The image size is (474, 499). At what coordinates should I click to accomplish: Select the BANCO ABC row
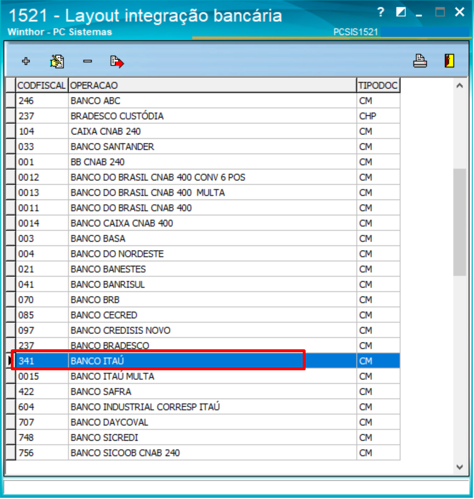202,100
